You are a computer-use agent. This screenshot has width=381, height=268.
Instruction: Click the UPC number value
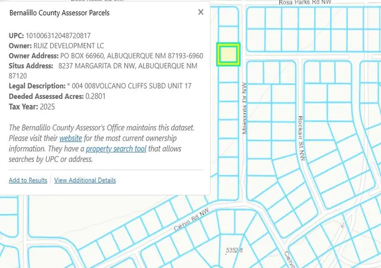58,36
